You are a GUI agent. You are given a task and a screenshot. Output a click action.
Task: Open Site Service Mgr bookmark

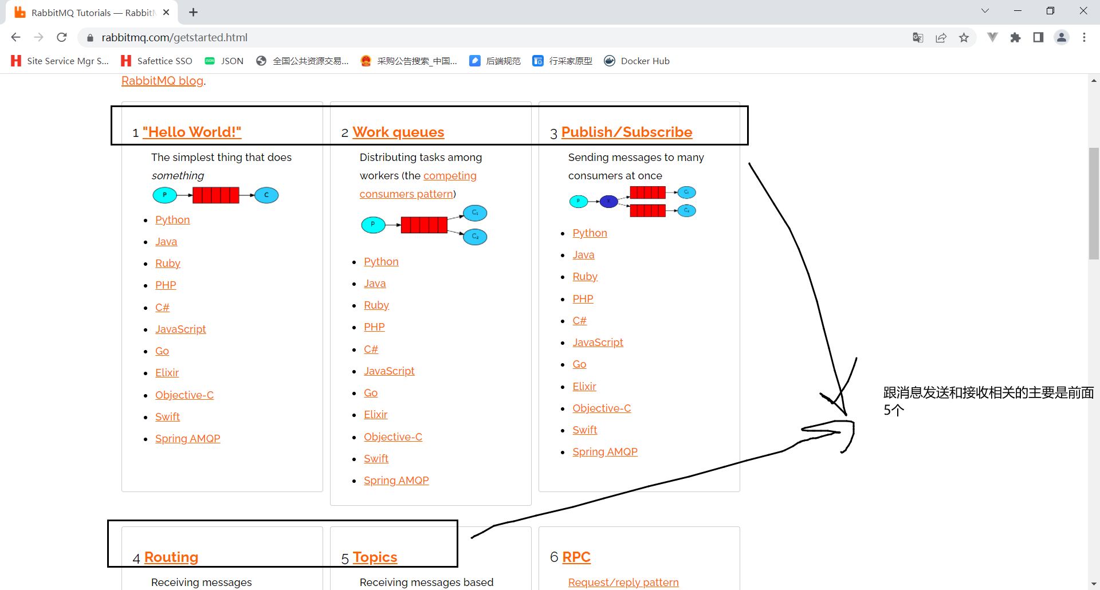(60, 61)
